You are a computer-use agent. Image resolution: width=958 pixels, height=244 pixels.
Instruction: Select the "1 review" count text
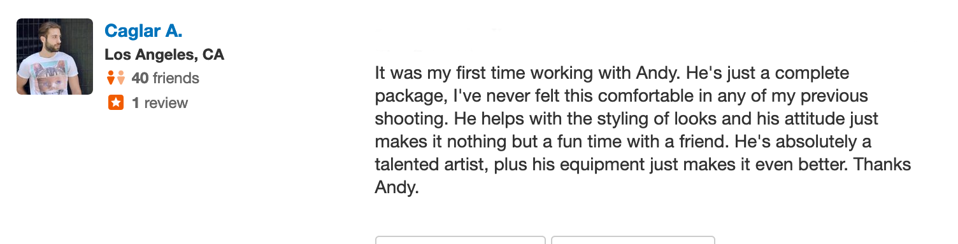click(159, 103)
